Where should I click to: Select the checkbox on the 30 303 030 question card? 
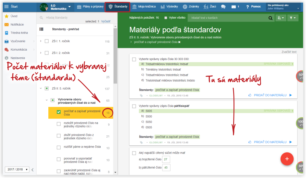[x=134, y=59]
